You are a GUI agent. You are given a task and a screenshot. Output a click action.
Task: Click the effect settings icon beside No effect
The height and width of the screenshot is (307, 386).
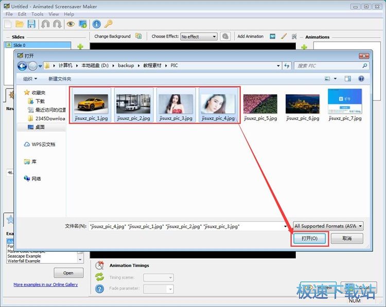(x=225, y=37)
